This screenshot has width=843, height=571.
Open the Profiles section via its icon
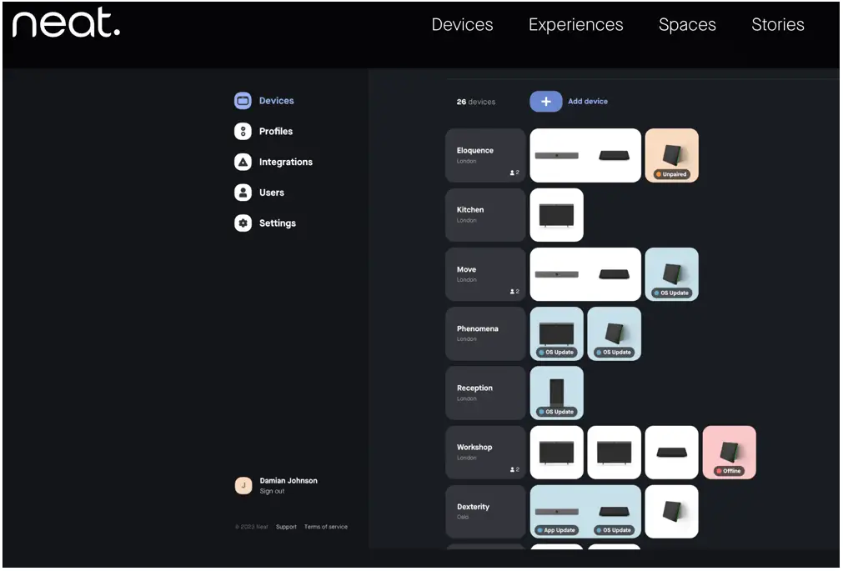point(242,131)
